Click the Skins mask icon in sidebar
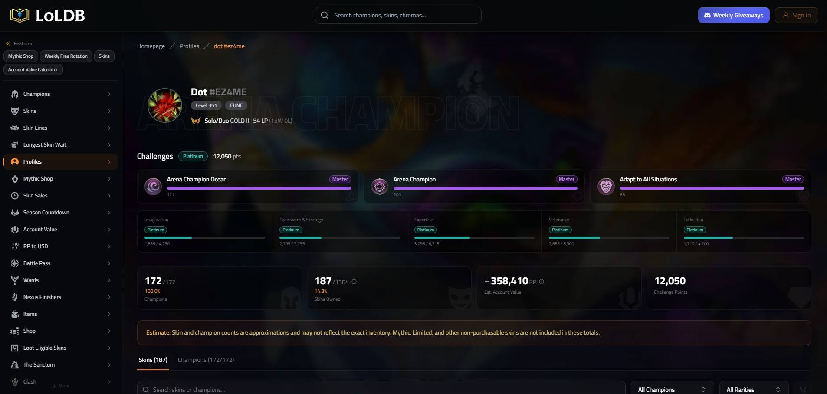The width and height of the screenshot is (827, 394). tap(15, 111)
